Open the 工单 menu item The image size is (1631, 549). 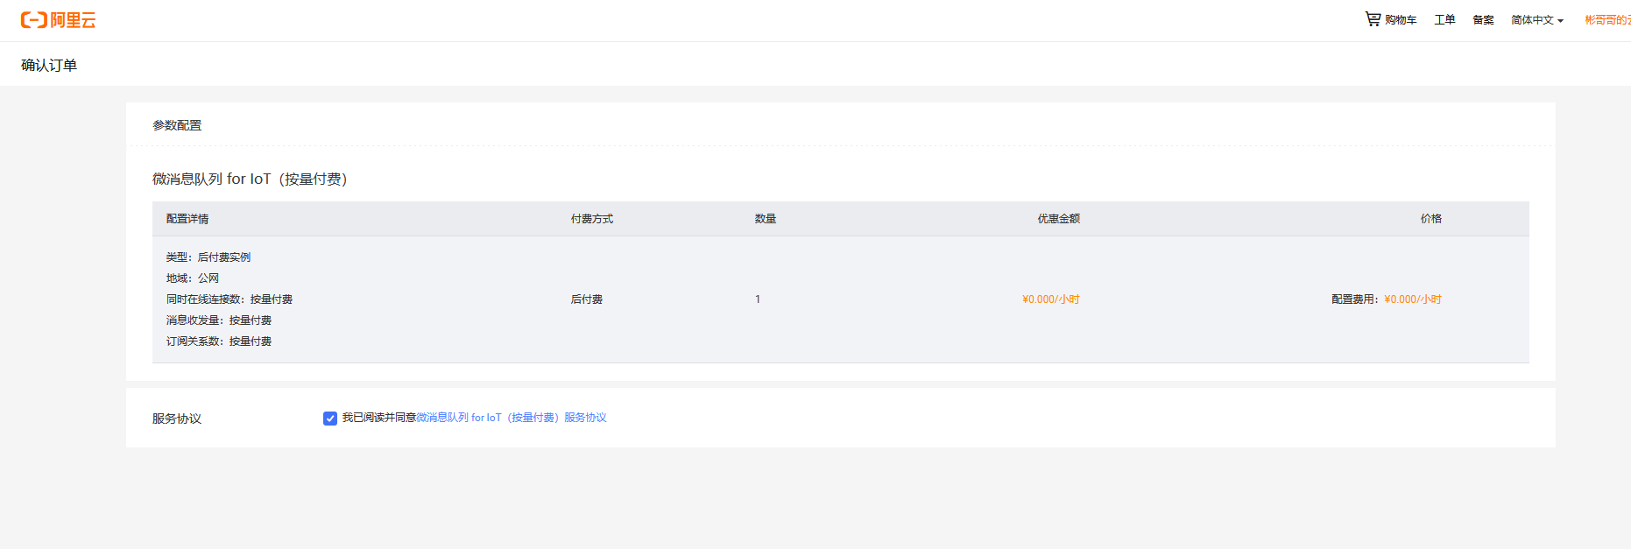coord(1444,19)
